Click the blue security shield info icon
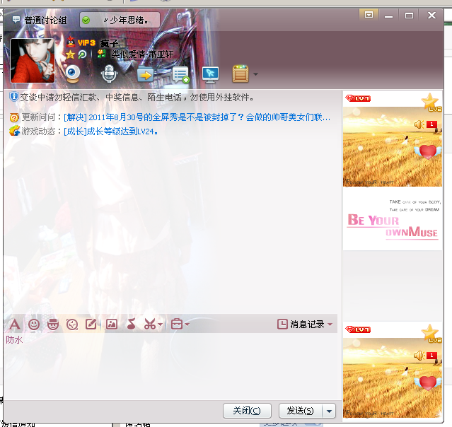The image size is (452, 427). [x=13, y=97]
